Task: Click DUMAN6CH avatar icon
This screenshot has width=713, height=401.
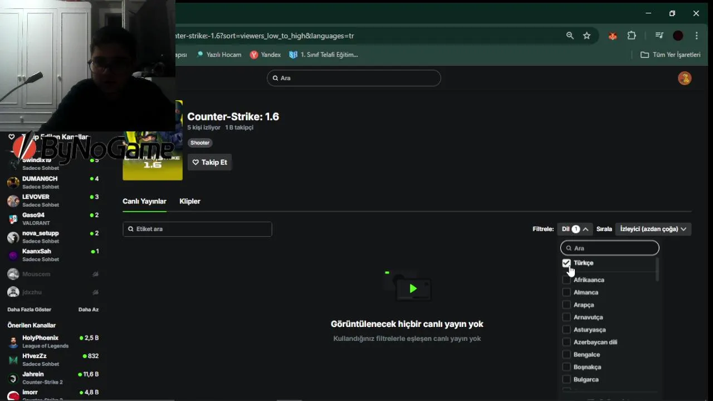Action: tap(13, 183)
